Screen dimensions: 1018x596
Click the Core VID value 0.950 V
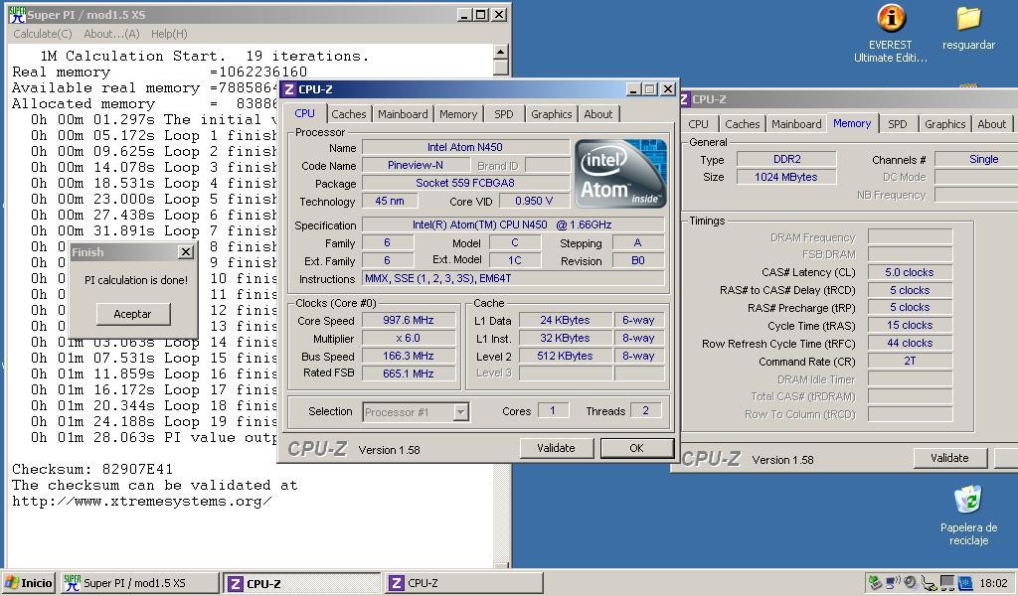point(534,201)
